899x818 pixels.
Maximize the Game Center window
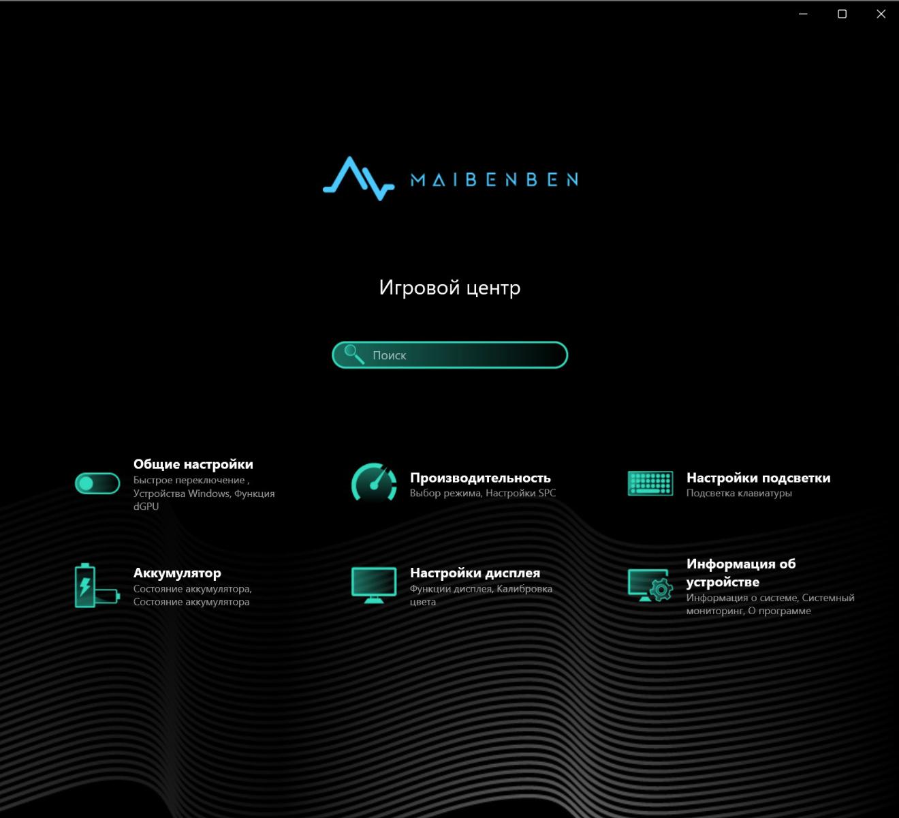pos(842,14)
